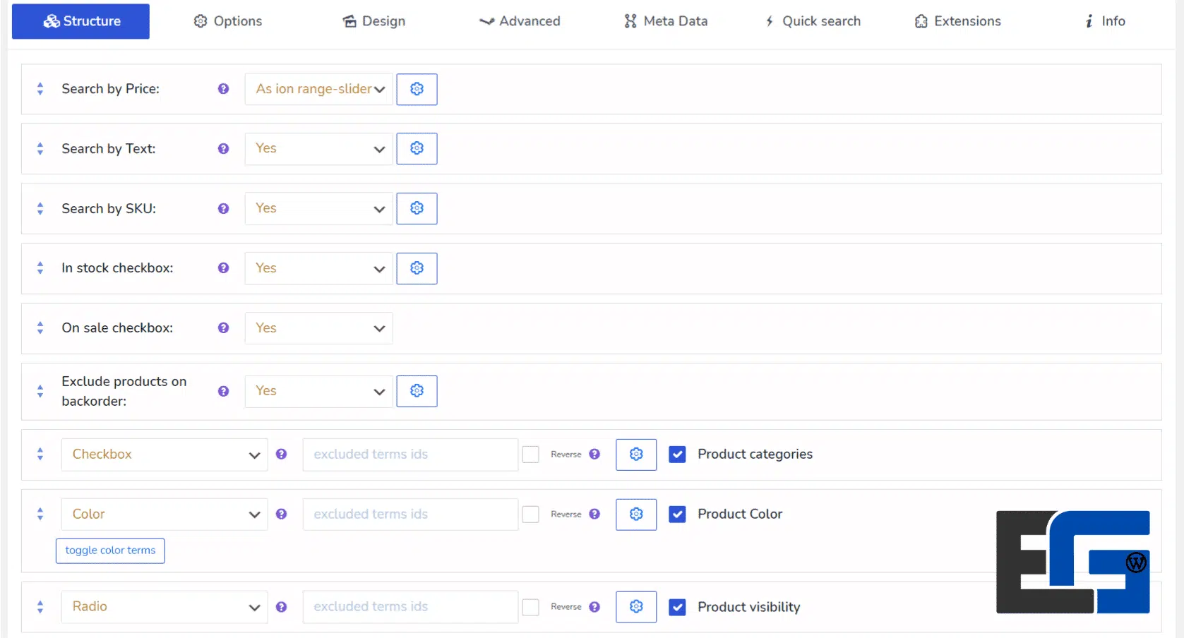Open settings gear for Search by Price

[417, 89]
